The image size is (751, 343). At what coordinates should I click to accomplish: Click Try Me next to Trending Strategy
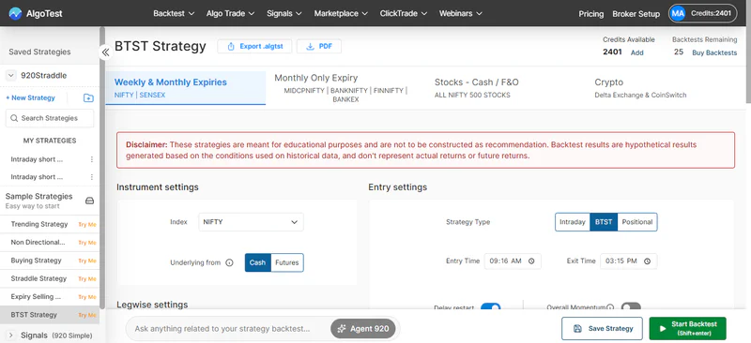coord(87,224)
